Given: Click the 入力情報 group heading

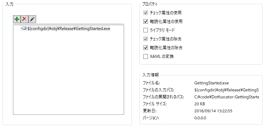Looking at the screenshot, I should [151, 75].
